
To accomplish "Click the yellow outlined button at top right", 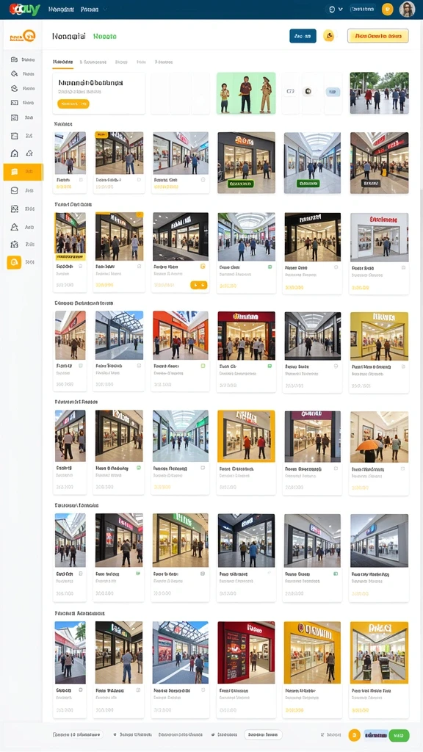I will (x=378, y=36).
